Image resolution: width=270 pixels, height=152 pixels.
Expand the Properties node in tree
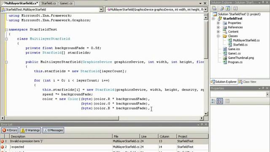(x=218, y=23)
